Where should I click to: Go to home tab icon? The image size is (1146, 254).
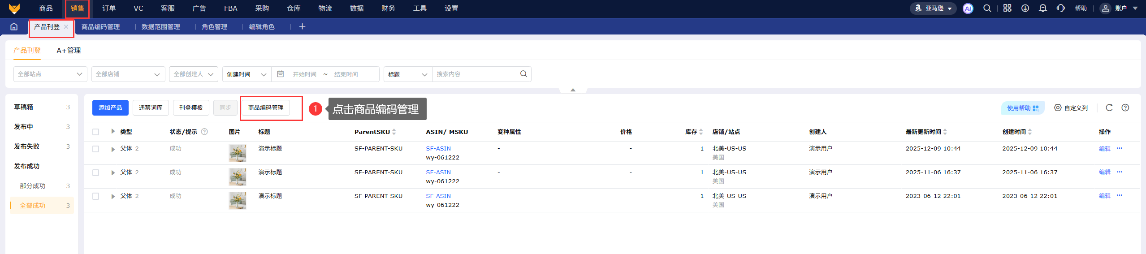(14, 26)
